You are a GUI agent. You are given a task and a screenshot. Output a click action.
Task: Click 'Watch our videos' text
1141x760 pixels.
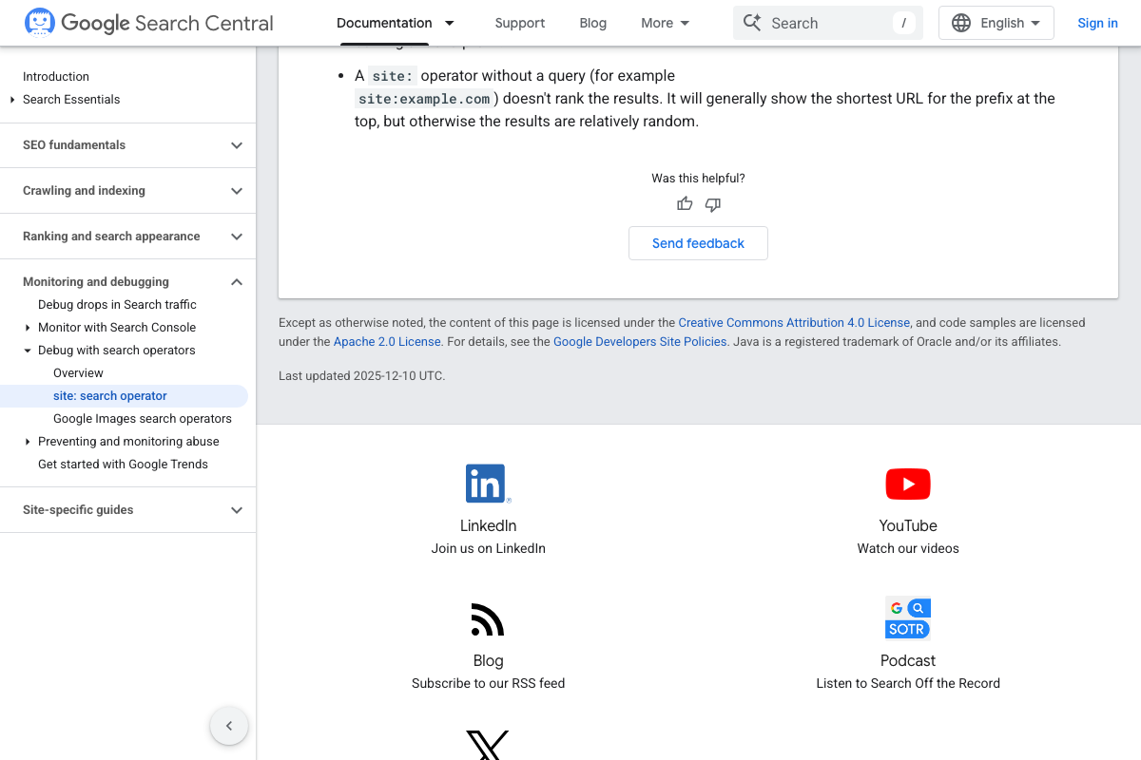click(908, 548)
